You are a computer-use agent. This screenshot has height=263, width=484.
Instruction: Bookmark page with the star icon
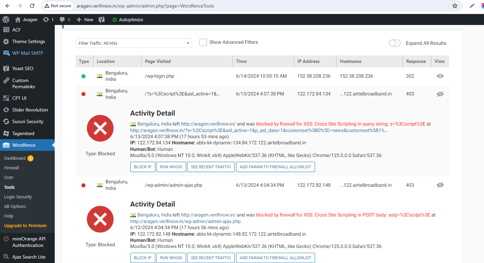pyautogui.click(x=455, y=6)
